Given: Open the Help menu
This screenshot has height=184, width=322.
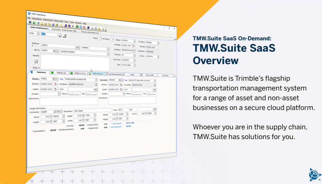Looking at the screenshot, I should (85, 24).
